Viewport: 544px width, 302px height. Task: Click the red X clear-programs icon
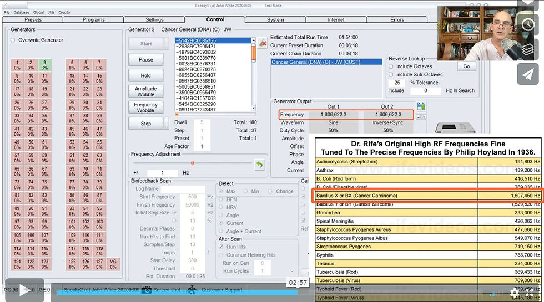pos(263,43)
